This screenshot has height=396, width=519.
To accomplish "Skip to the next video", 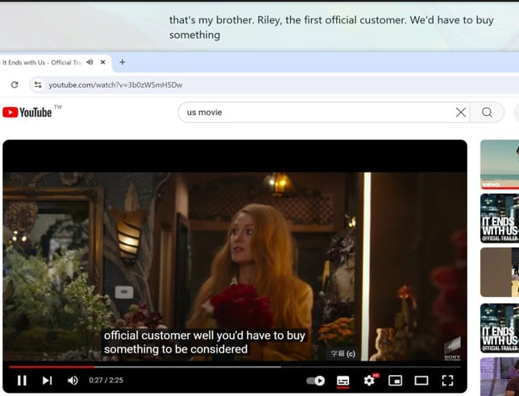I will [47, 380].
